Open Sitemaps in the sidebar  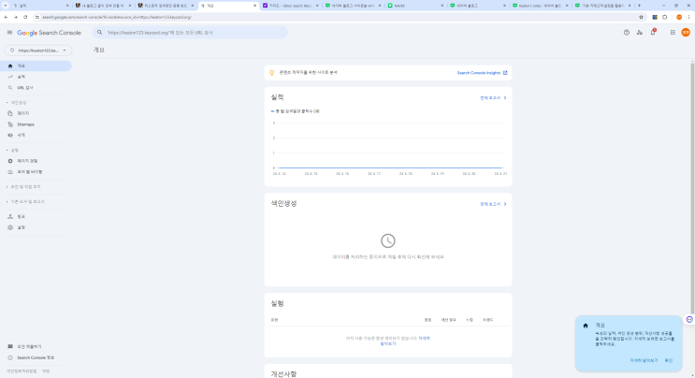[x=36, y=124]
